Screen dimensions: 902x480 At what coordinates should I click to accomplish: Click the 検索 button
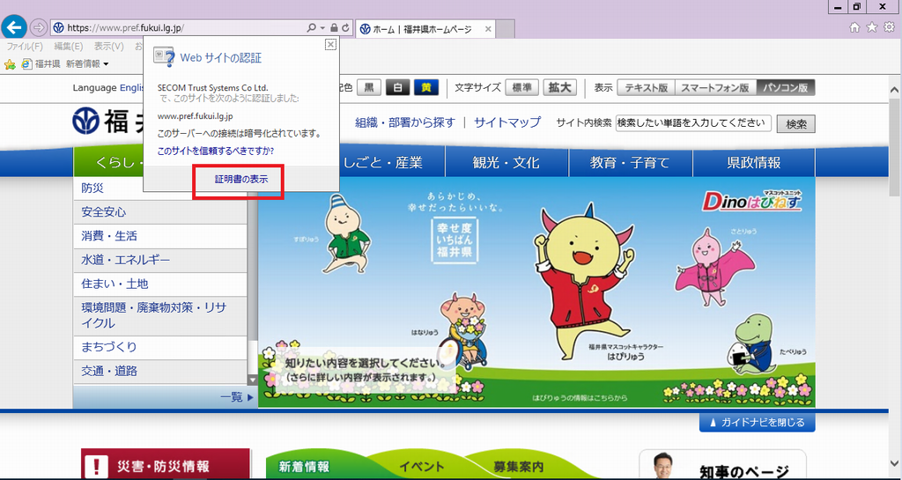796,123
